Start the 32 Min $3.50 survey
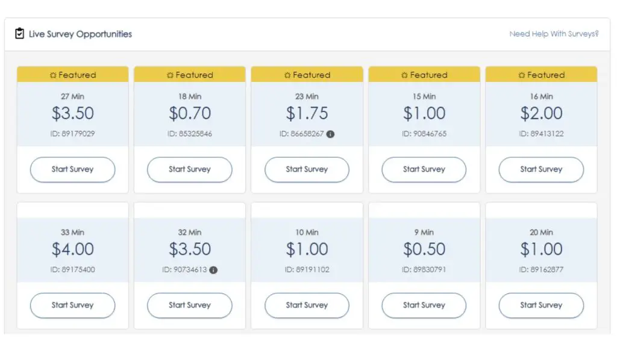This screenshot has width=617, height=347. tap(190, 305)
